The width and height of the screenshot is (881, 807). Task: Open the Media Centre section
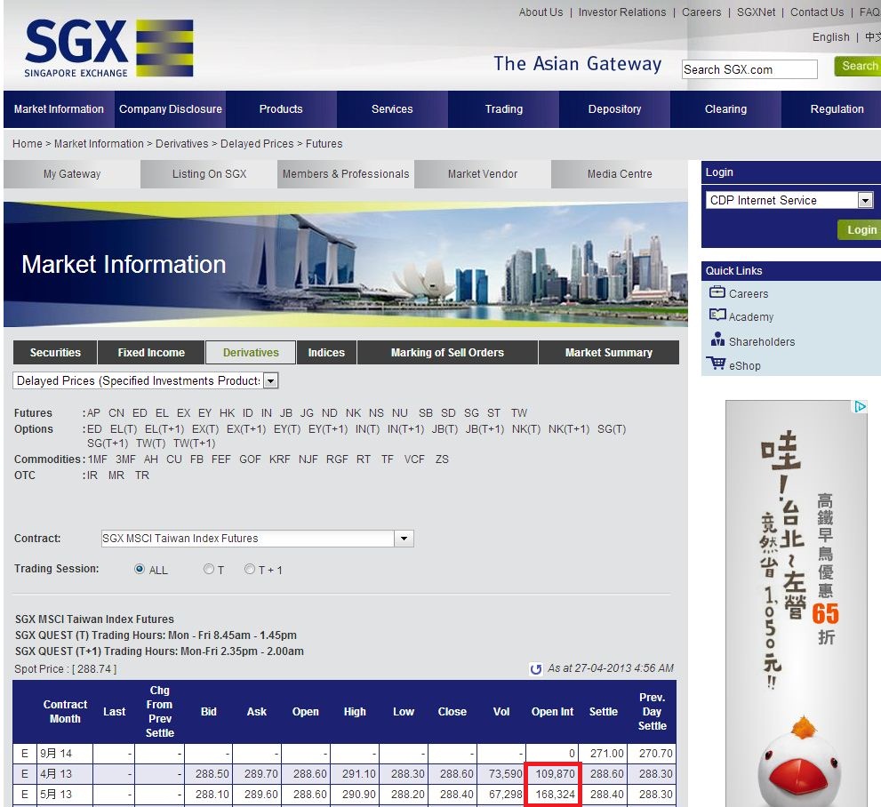coord(620,174)
